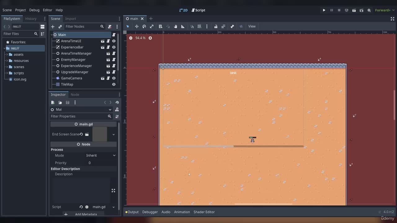Attach script icon beside Filter Nodes

(109, 27)
